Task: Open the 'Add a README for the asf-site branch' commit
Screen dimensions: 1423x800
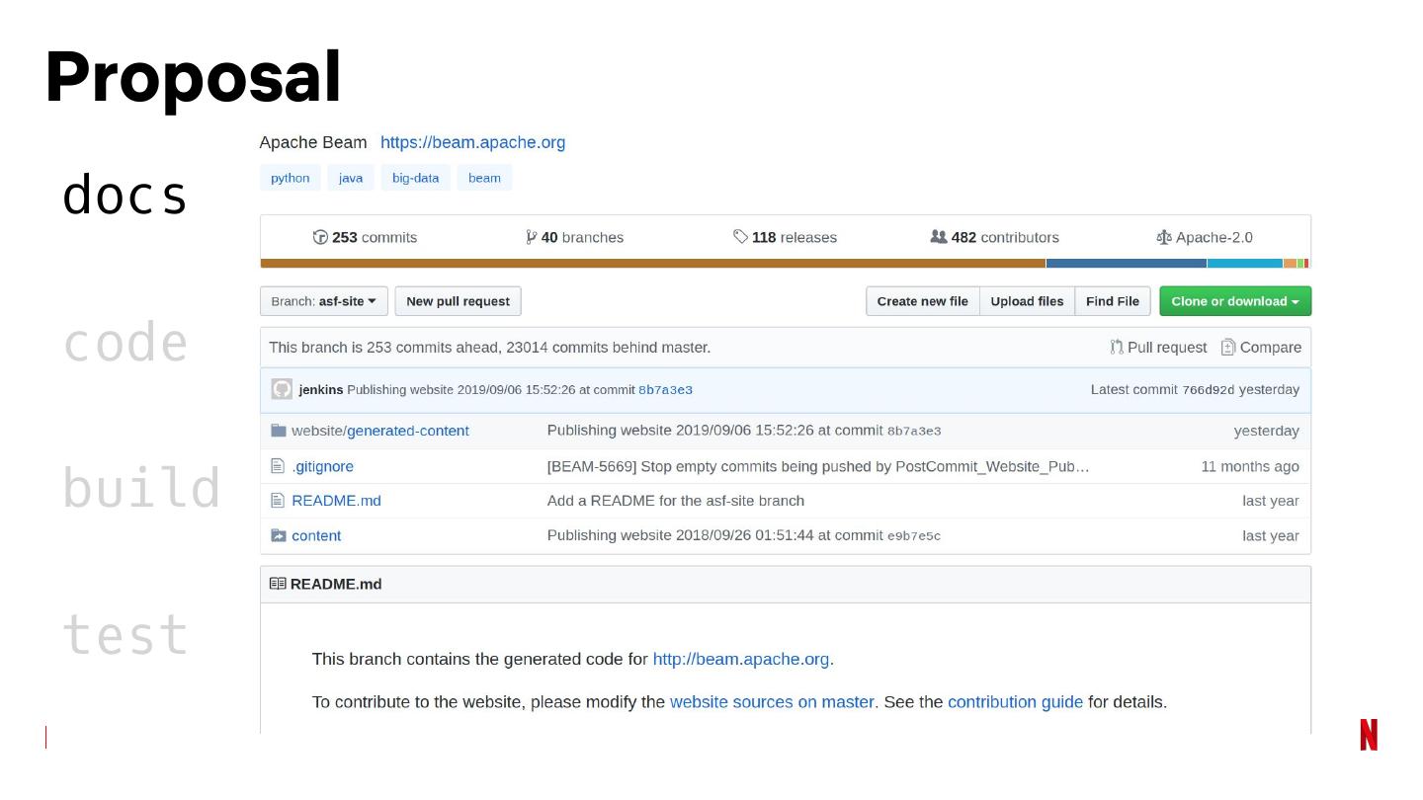Action: pyautogui.click(x=676, y=501)
